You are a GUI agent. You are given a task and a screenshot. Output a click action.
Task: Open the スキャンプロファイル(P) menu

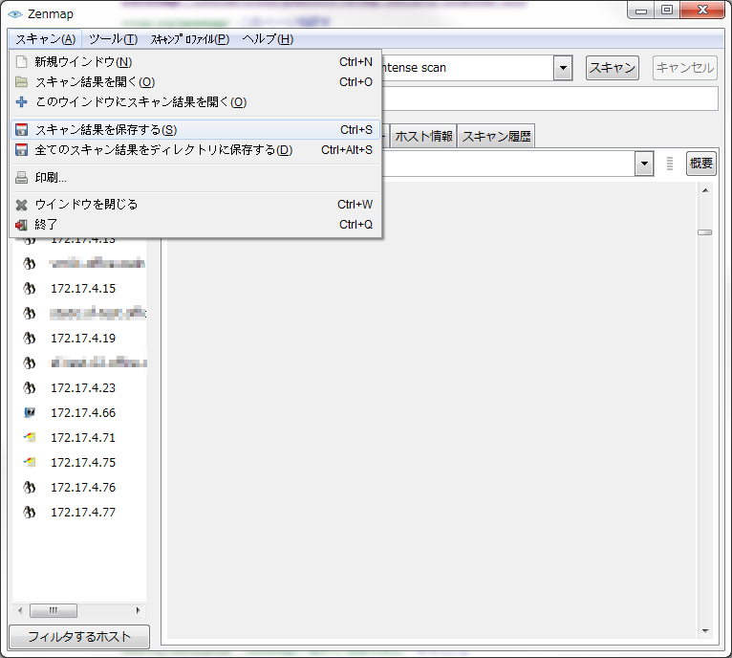click(x=190, y=39)
